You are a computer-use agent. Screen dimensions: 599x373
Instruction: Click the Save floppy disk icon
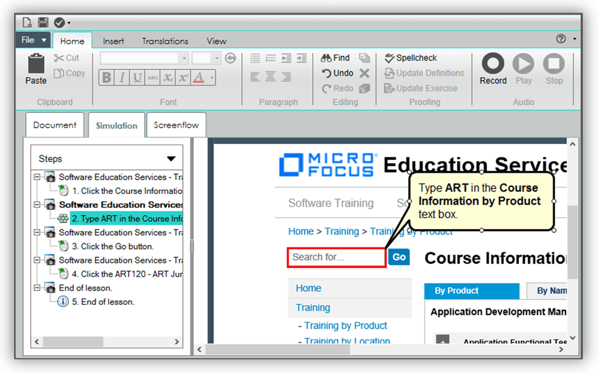coord(43,22)
